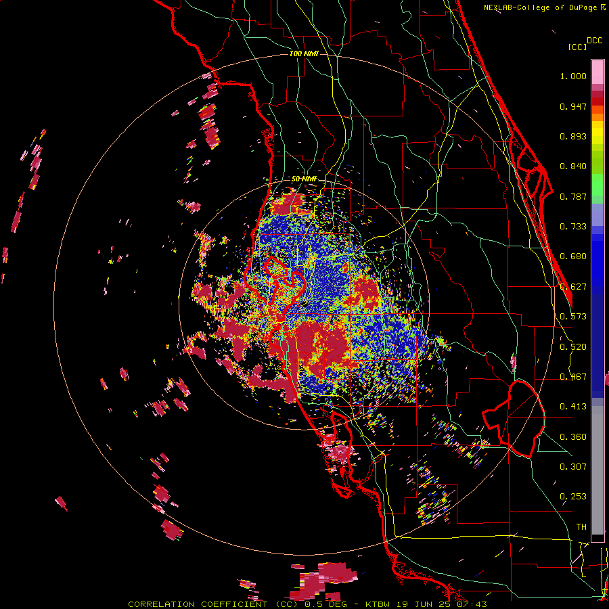Viewport: 609px width, 609px height.
Task: Select the 0.360 scale value
Action: [573, 437]
